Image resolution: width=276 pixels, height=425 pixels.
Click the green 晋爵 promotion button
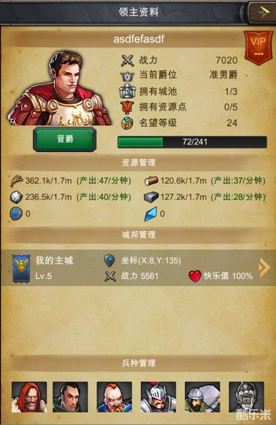pyautogui.click(x=65, y=139)
